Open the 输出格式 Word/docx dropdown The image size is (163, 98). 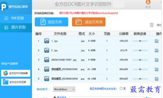coord(64,89)
